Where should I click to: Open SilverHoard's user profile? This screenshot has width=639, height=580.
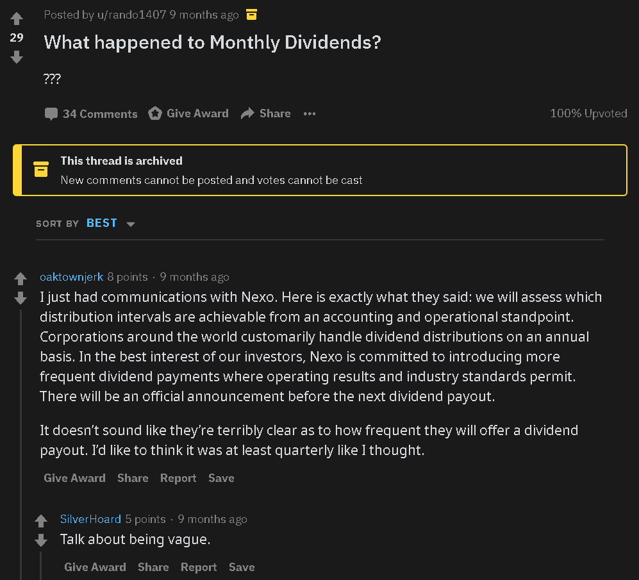90,519
